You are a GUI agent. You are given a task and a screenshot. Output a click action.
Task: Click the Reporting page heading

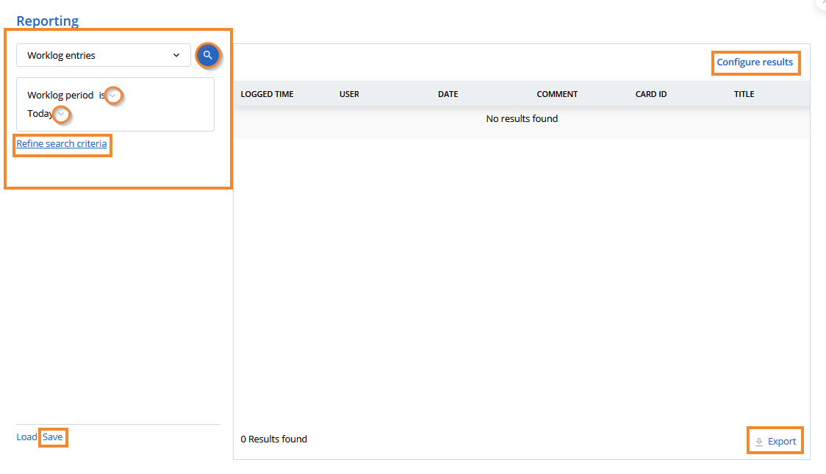[47, 21]
